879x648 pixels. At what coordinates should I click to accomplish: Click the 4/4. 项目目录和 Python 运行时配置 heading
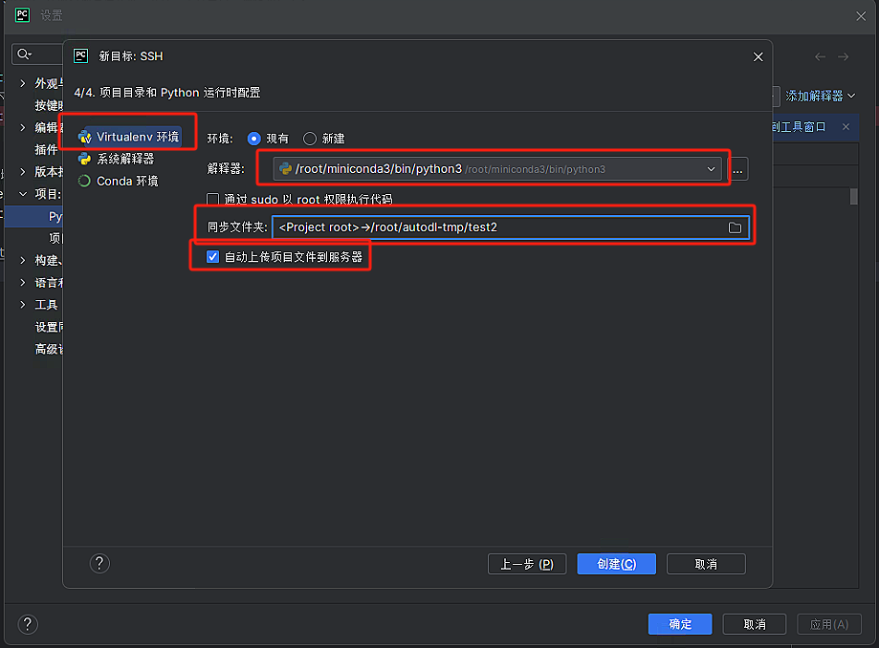(167, 93)
